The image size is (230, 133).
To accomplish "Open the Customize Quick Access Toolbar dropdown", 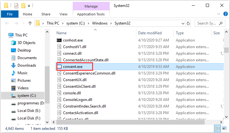I will click(29, 6).
